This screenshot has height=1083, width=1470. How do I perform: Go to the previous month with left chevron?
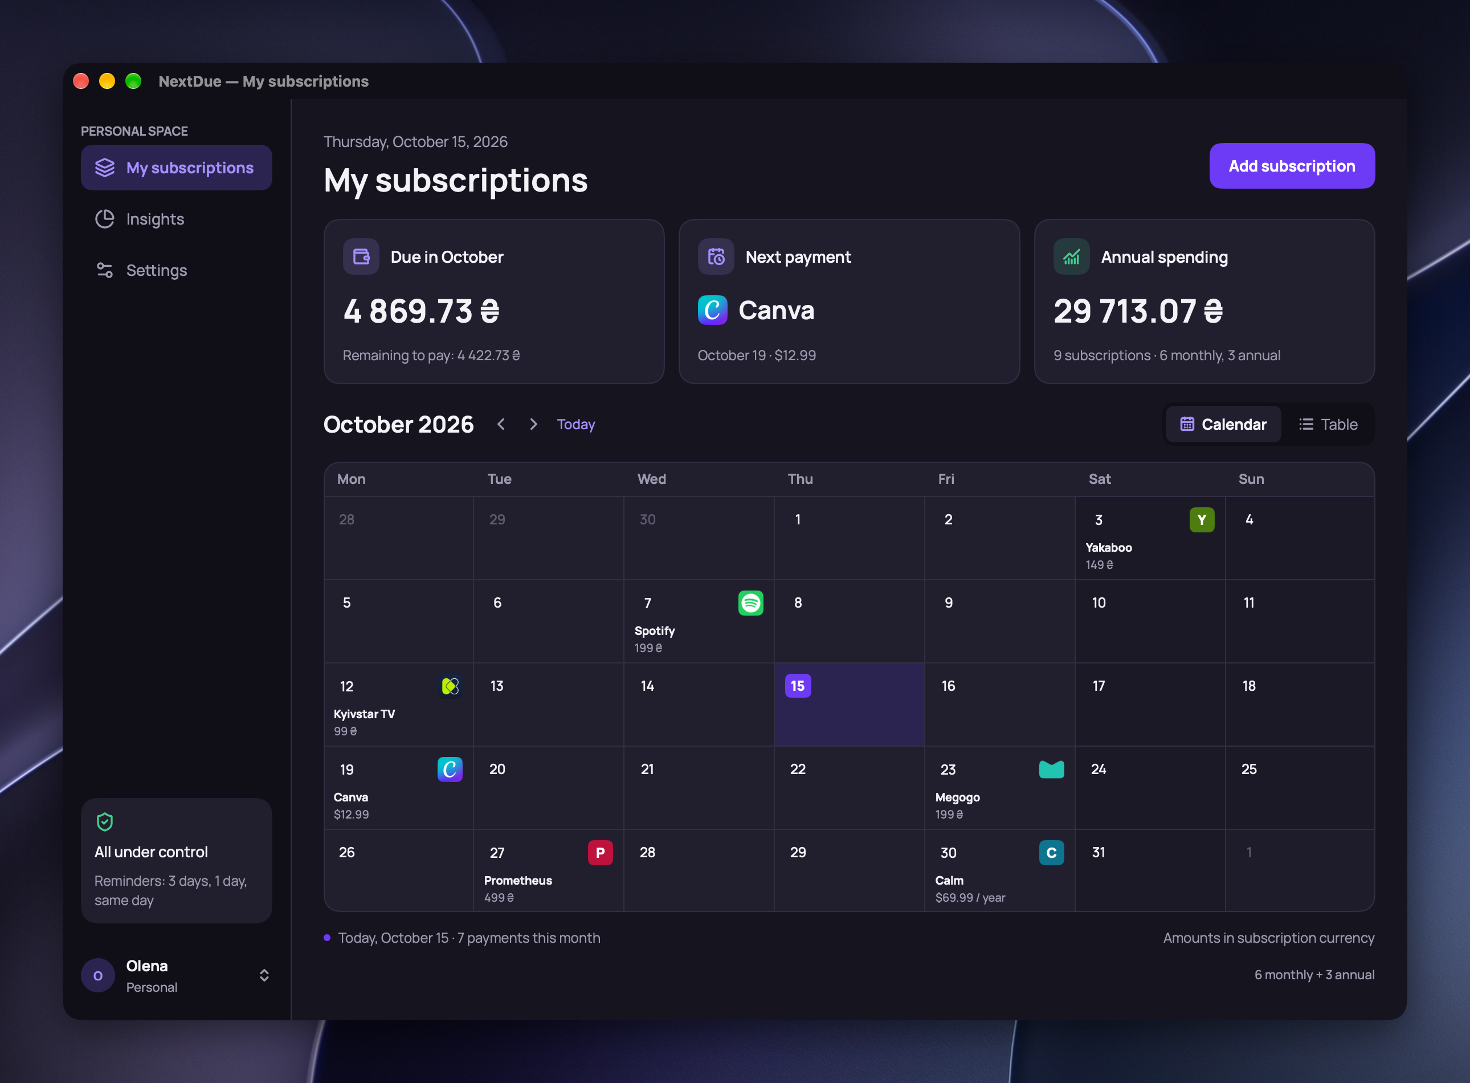(x=501, y=424)
